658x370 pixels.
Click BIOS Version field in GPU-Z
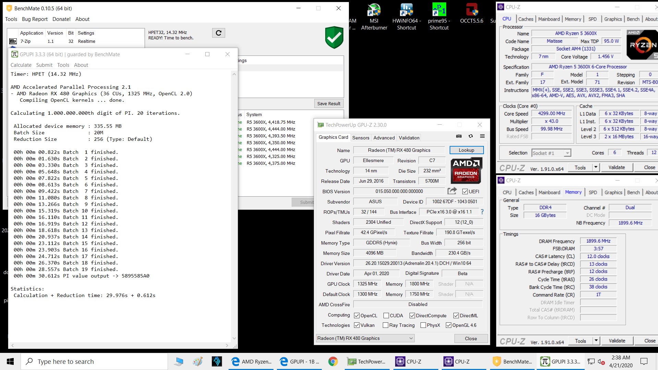pyautogui.click(x=399, y=192)
